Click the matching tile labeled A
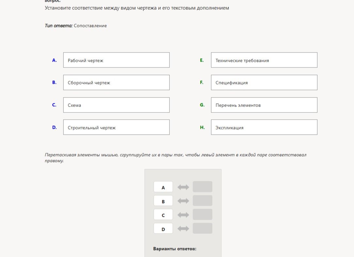354x257 pixels. point(163,187)
